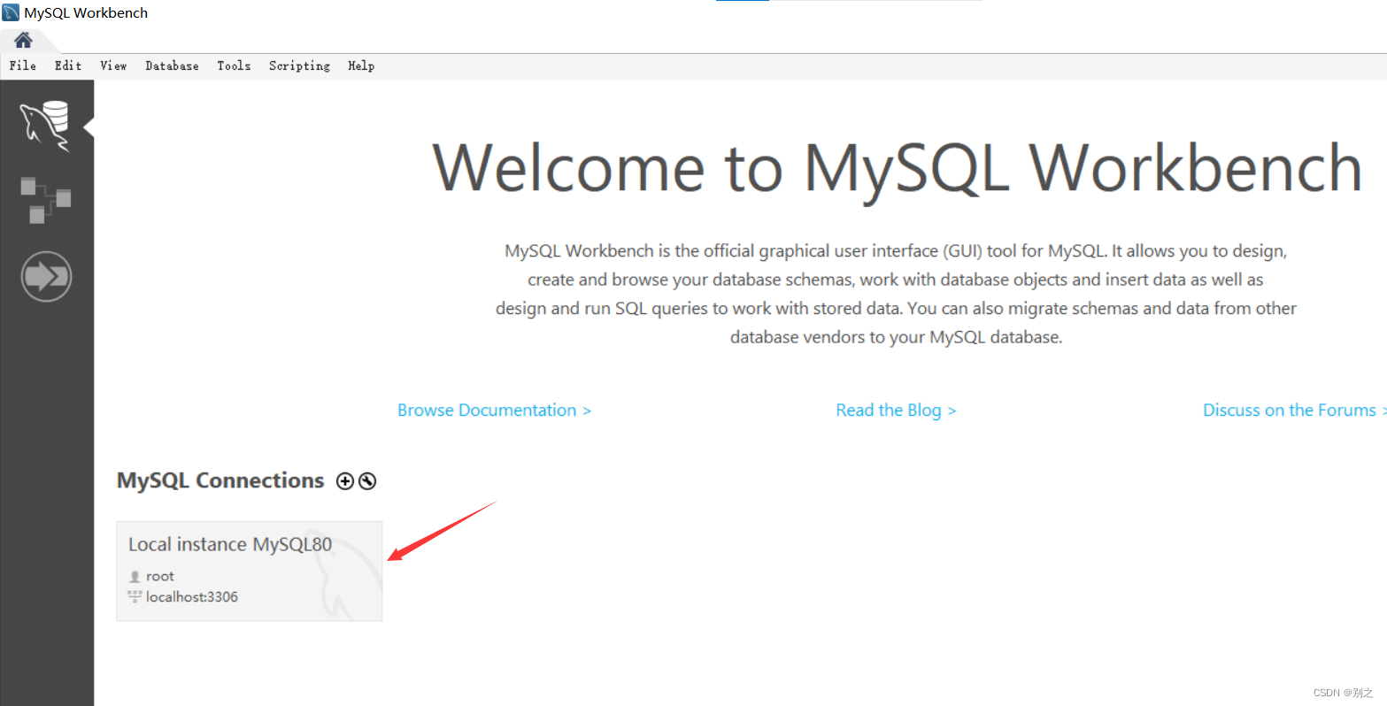This screenshot has width=1387, height=706.
Task: Open the Edit menu
Action: [x=68, y=65]
